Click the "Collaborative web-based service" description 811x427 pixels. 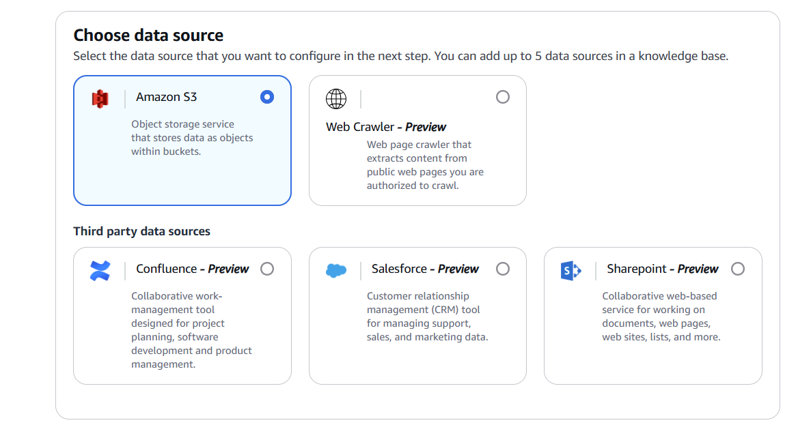click(661, 316)
